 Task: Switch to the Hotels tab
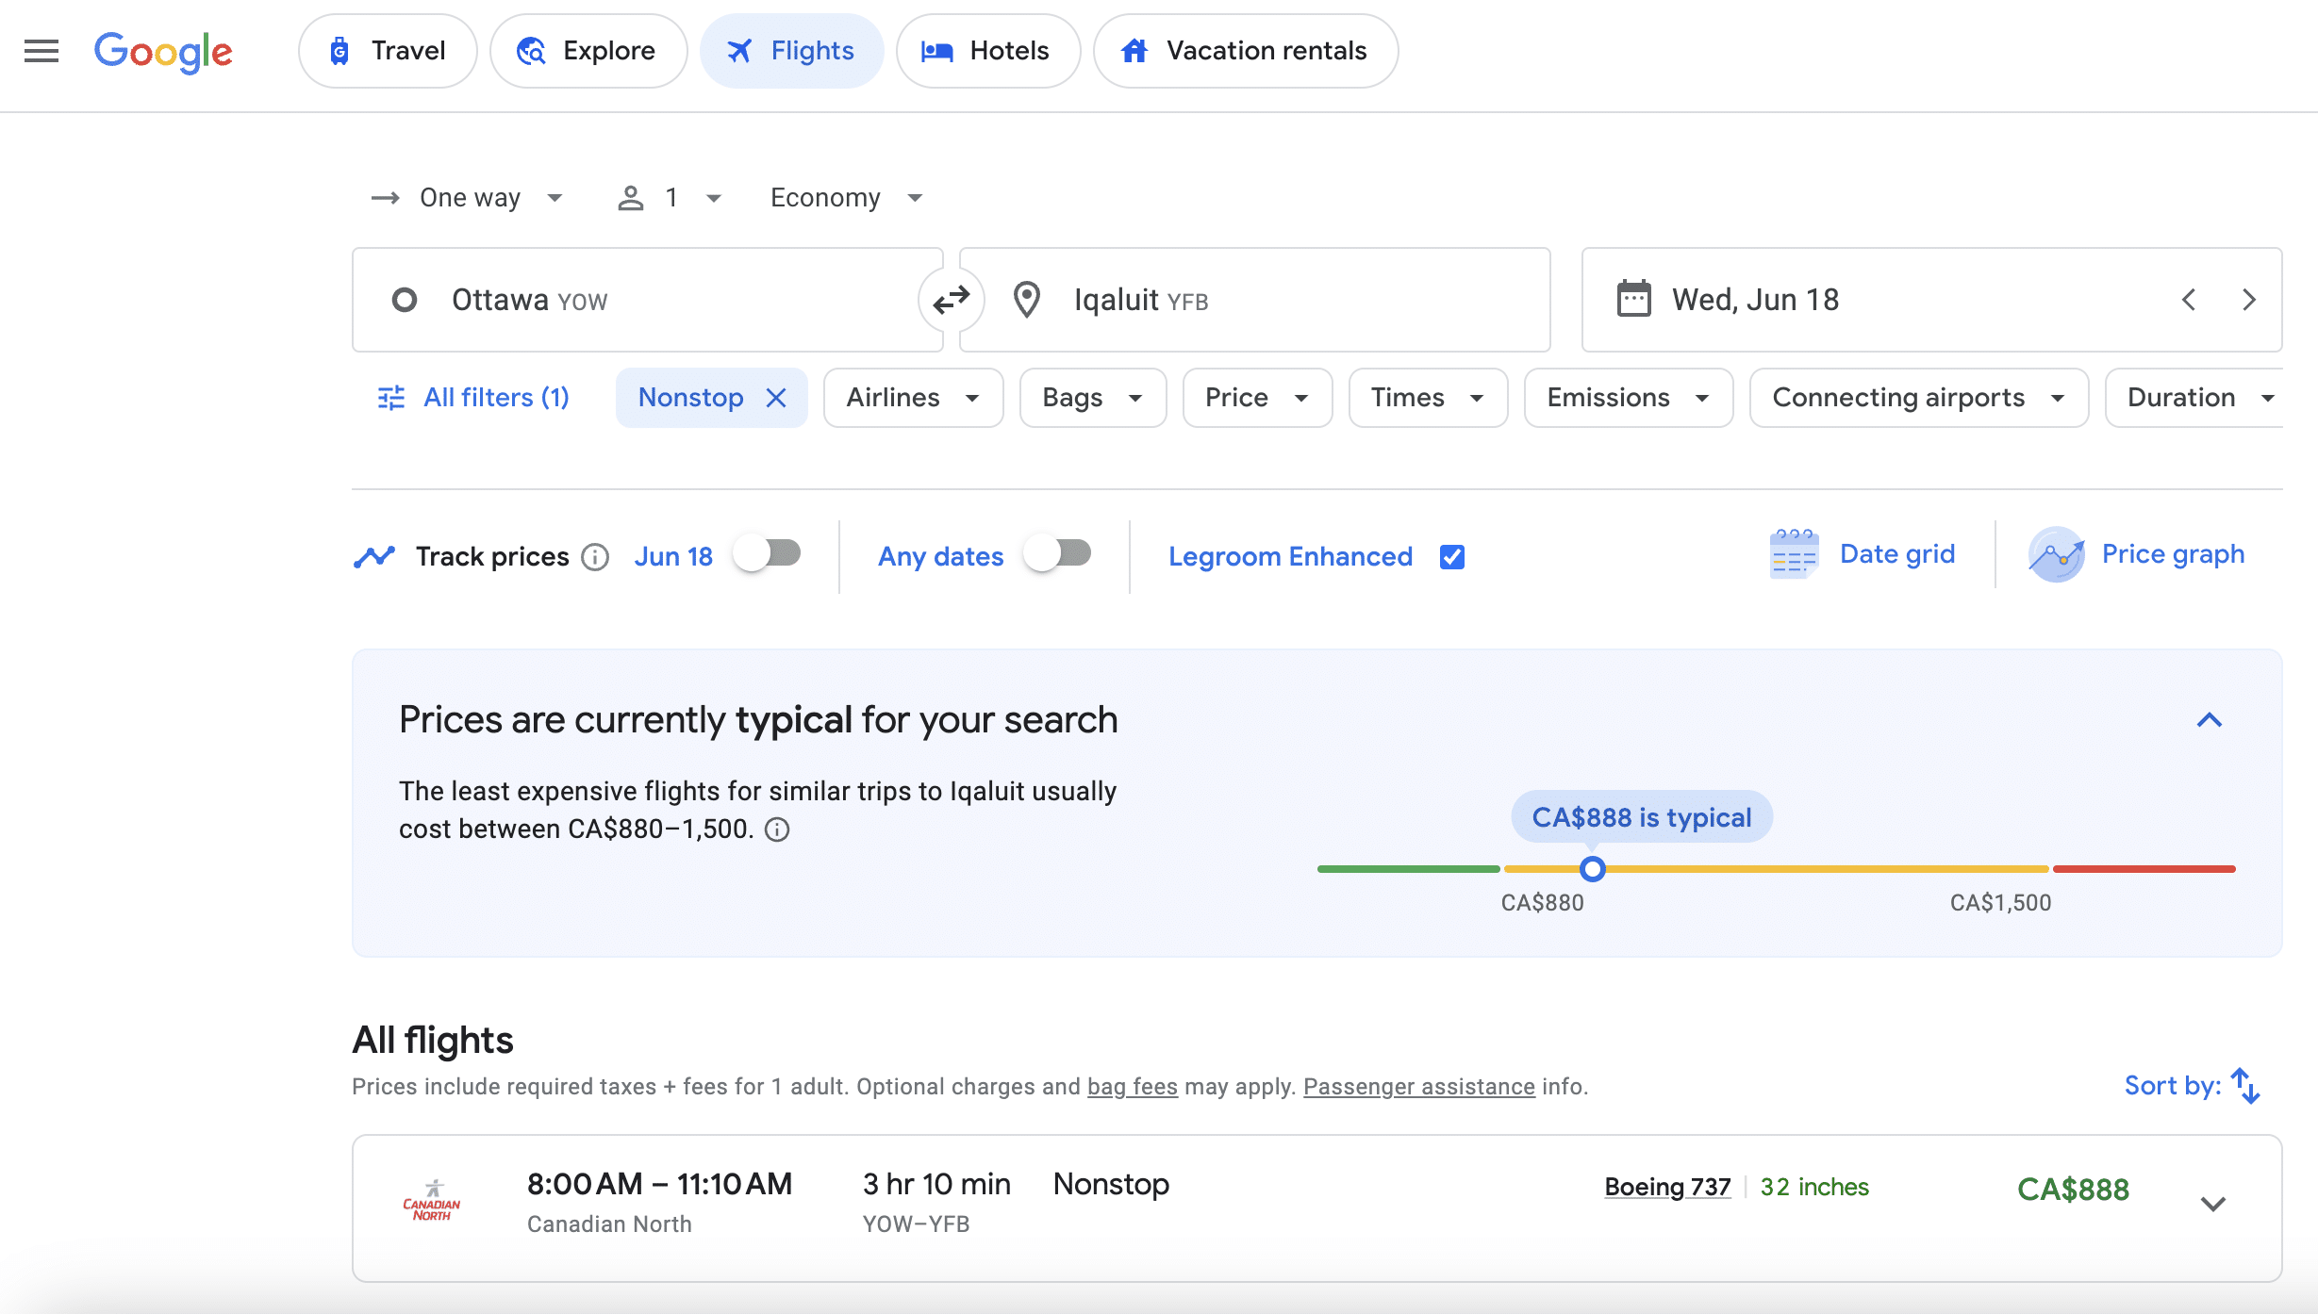pos(987,51)
